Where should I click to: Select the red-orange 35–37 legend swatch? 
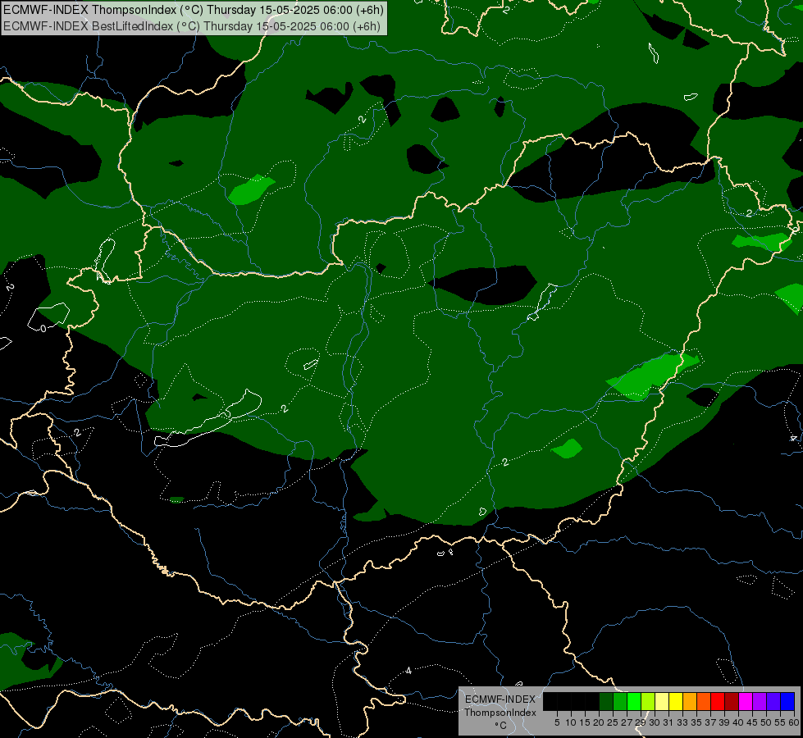pos(704,701)
